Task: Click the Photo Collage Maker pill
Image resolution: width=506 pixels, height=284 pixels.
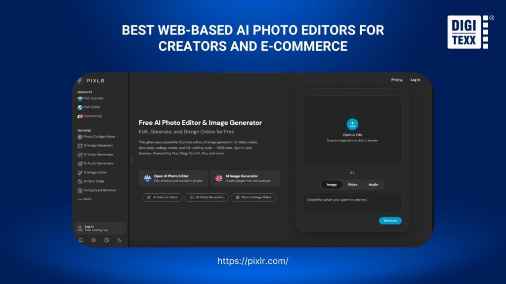Action: click(x=253, y=197)
